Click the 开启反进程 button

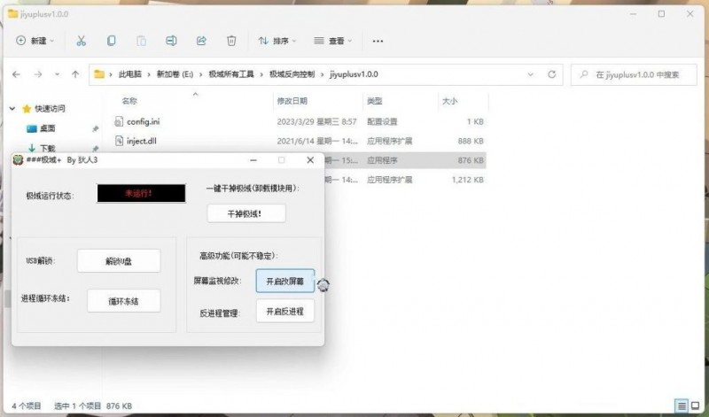pyautogui.click(x=284, y=312)
